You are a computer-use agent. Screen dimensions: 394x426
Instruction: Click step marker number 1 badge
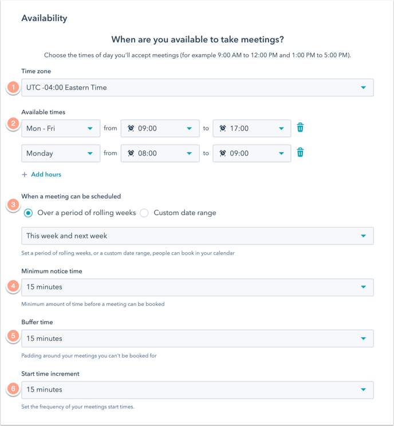14,87
